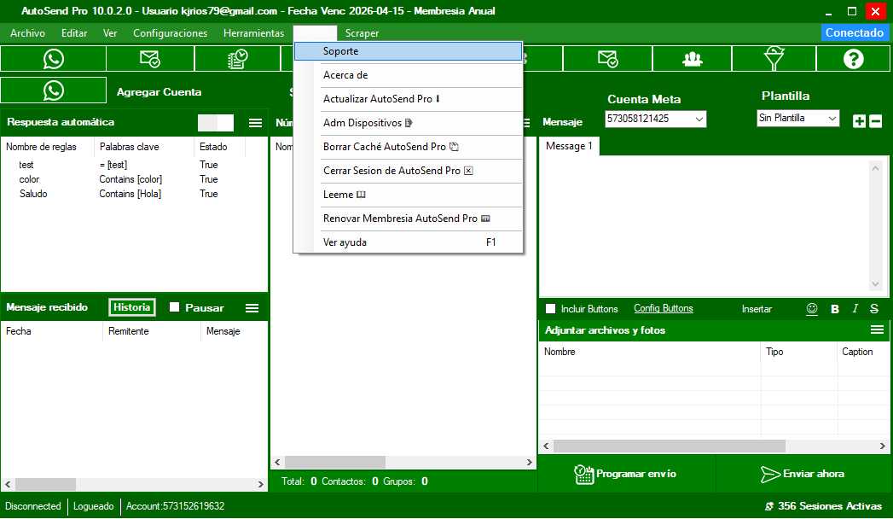893x519 pixels.
Task: Toggle the Respuesta automática switch
Action: (215, 123)
